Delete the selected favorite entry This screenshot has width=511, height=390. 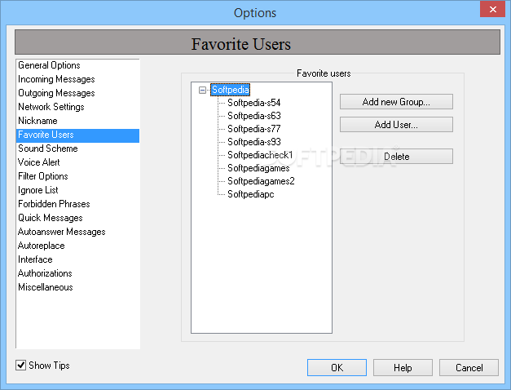click(x=396, y=157)
